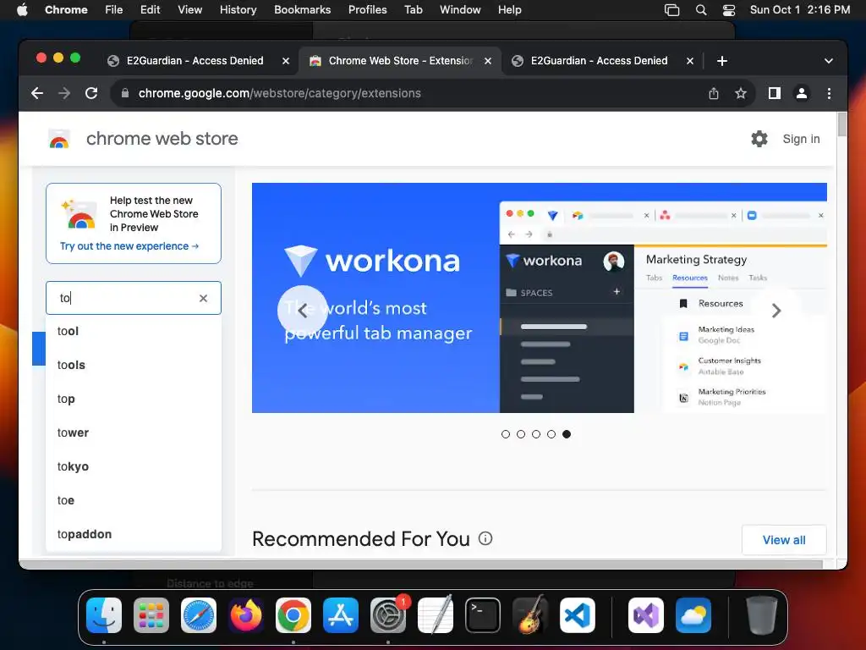This screenshot has width=866, height=650.
Task: Open System Settings from the dock
Action: 387,615
